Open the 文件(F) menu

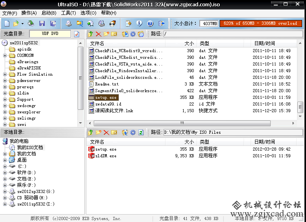[x=9, y=13]
